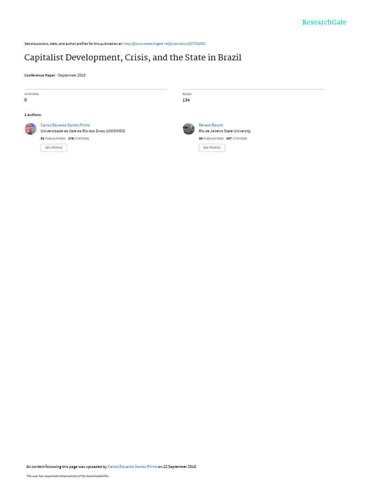The image size is (365, 487).
Task: Open the researchgate.net publication URL link
Action: click(164, 44)
